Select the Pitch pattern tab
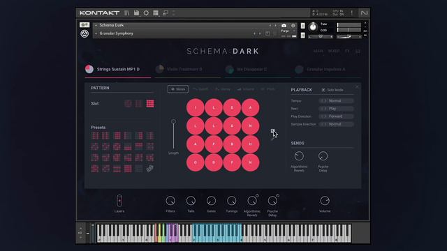 point(268,89)
